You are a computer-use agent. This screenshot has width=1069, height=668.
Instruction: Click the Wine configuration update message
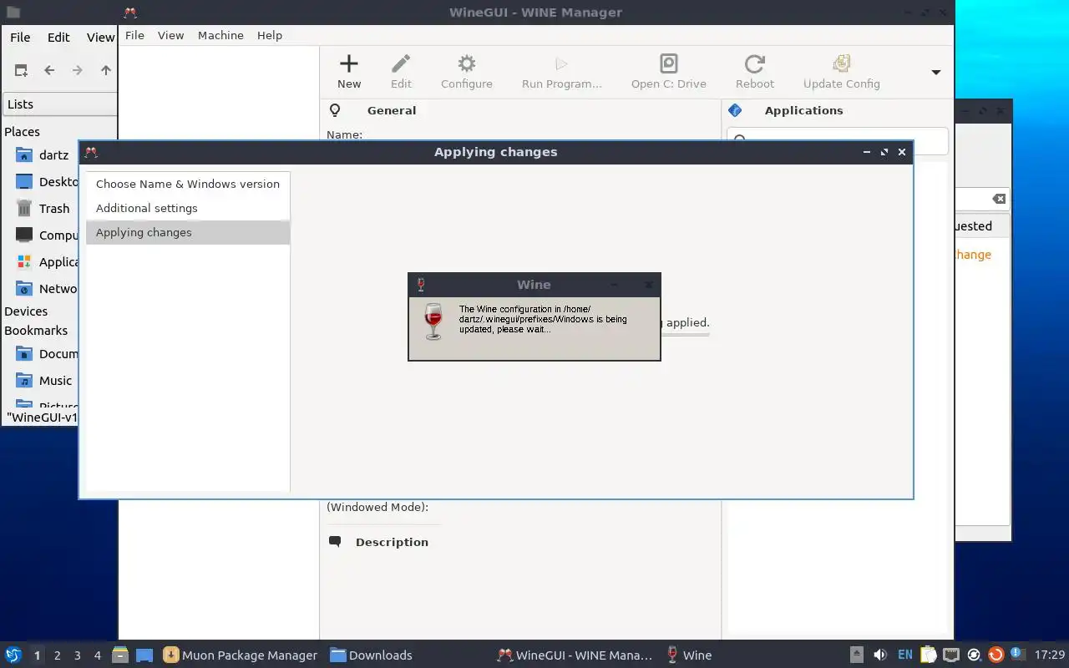click(x=543, y=319)
